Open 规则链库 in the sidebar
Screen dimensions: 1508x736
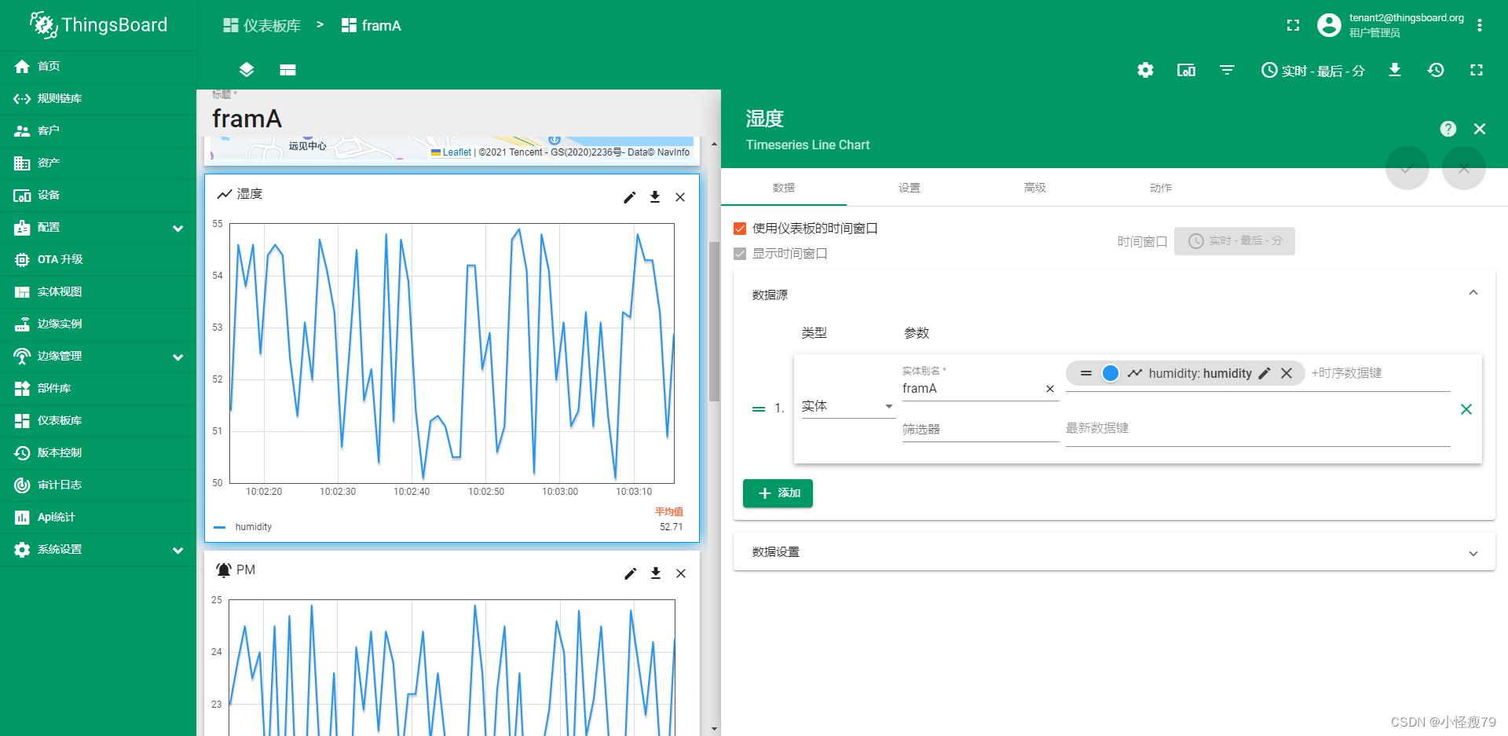(x=98, y=98)
